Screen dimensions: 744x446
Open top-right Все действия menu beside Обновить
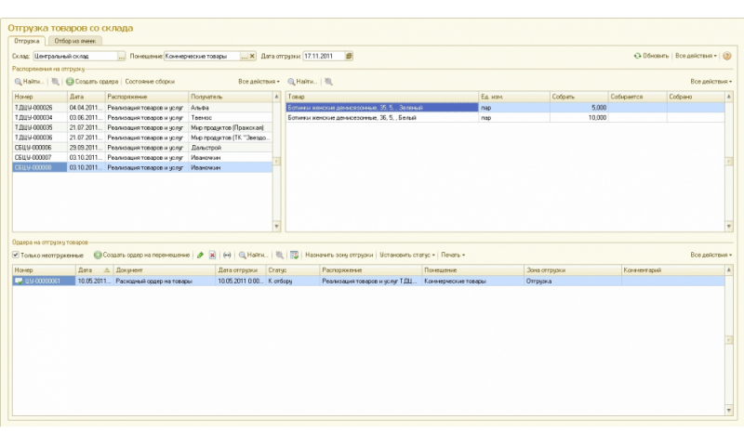coord(697,56)
